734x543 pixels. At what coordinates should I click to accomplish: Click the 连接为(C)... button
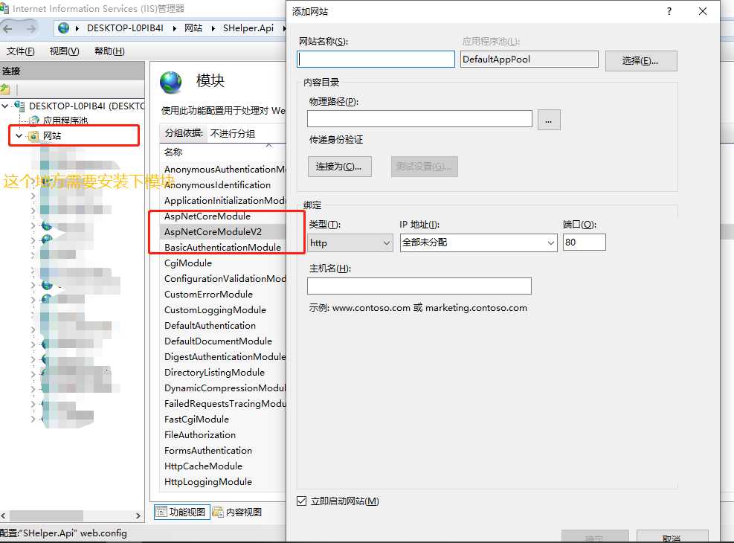coord(339,167)
